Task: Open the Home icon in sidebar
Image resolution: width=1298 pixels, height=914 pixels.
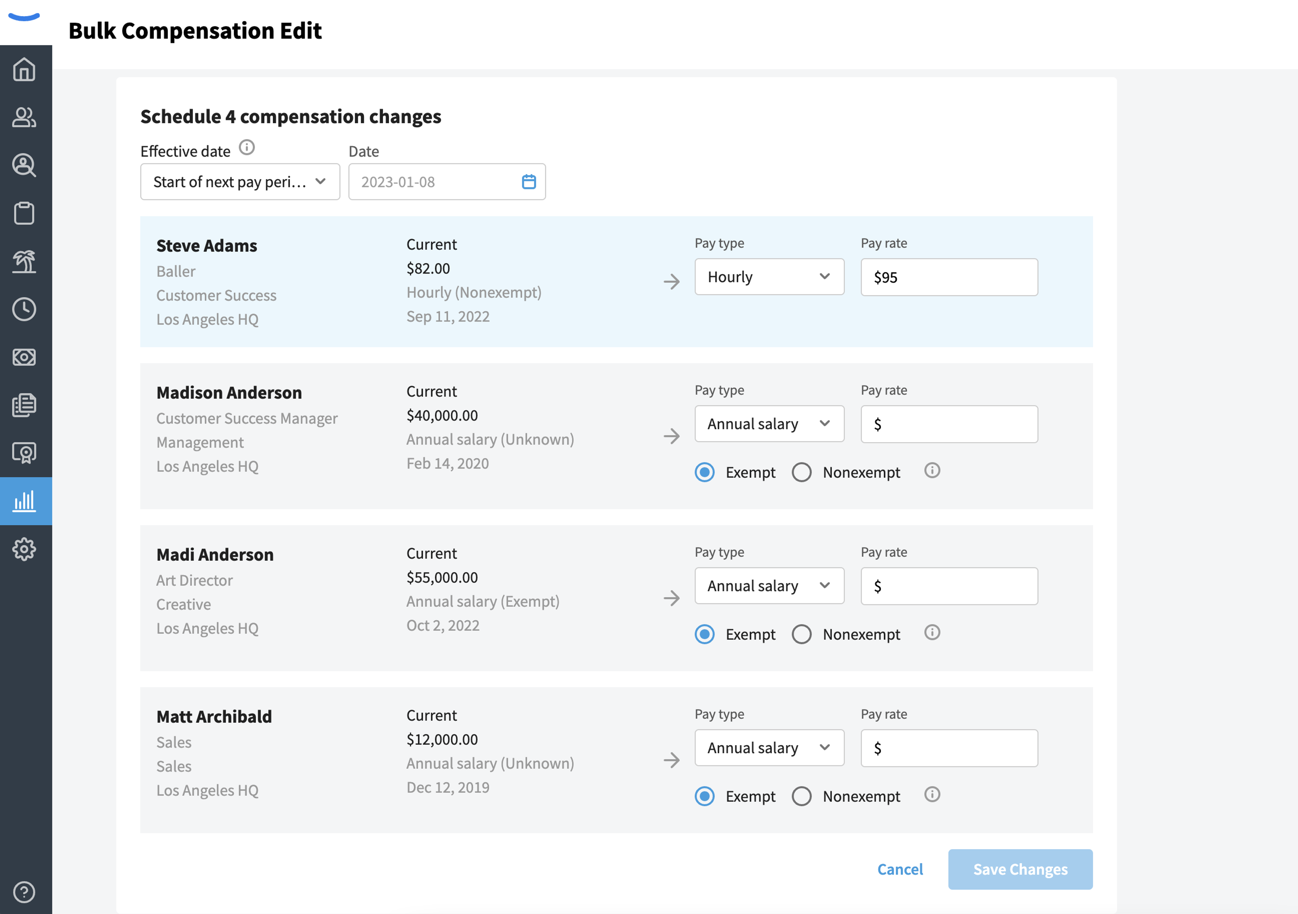Action: click(24, 70)
